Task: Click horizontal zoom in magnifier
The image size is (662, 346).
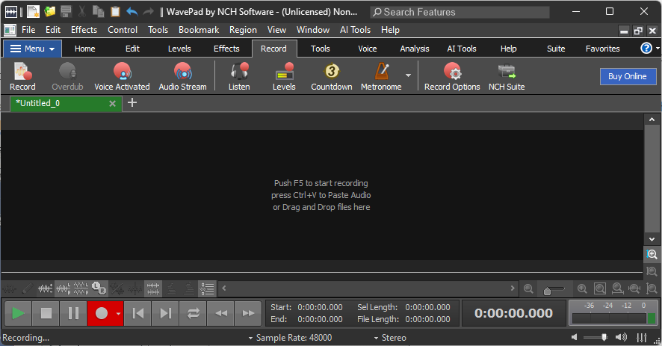Action: [582, 289]
